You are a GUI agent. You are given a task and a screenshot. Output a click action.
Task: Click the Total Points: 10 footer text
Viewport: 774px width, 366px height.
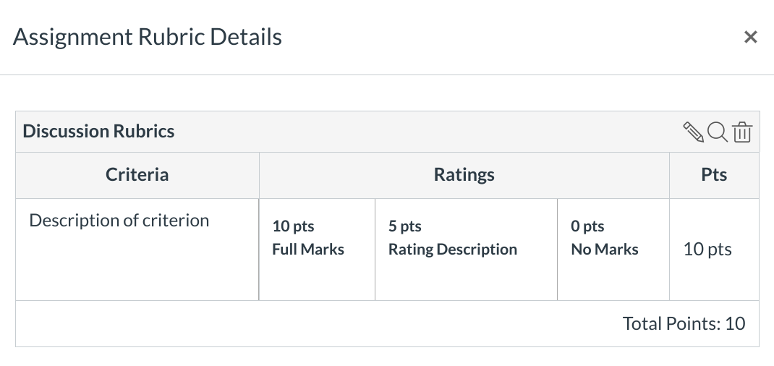click(684, 323)
